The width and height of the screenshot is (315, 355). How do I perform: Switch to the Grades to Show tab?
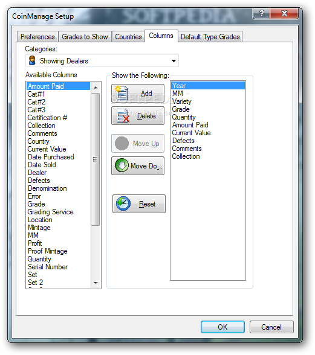click(85, 37)
